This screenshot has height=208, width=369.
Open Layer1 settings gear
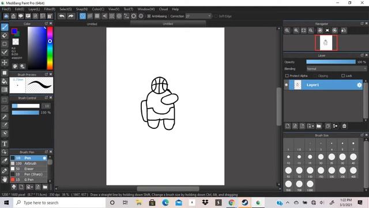click(359, 85)
